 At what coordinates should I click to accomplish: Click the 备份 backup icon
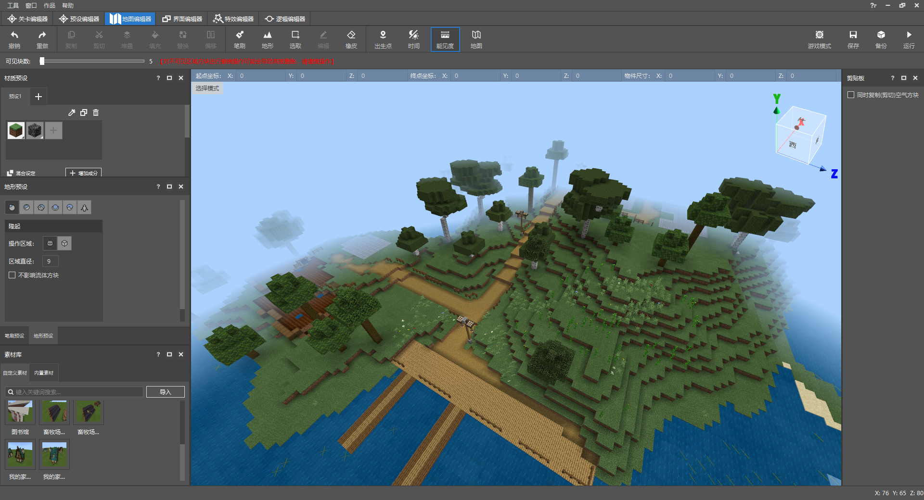coord(881,39)
